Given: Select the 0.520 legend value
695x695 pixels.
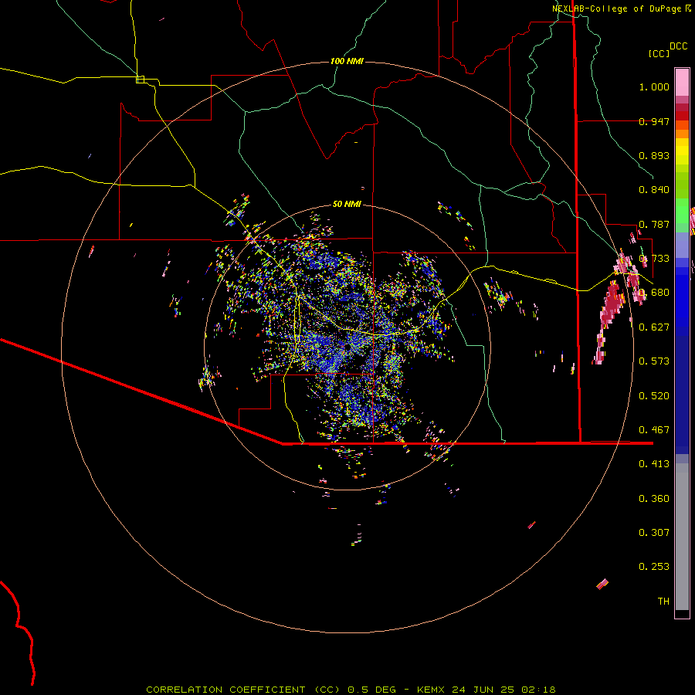Looking at the screenshot, I should click(x=654, y=396).
